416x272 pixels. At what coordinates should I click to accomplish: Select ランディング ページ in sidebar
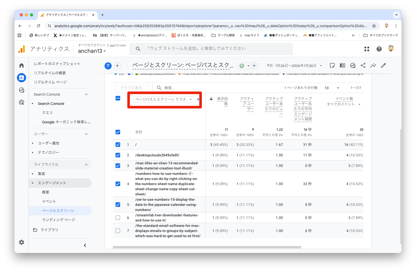pos(59,220)
